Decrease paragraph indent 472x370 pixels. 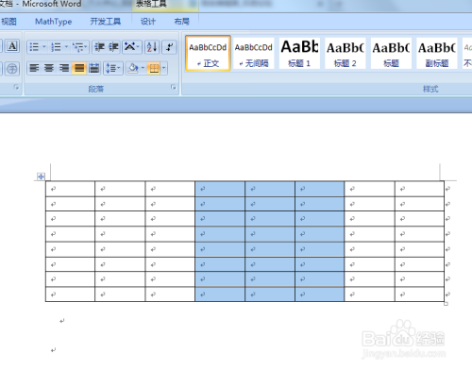[99, 47]
